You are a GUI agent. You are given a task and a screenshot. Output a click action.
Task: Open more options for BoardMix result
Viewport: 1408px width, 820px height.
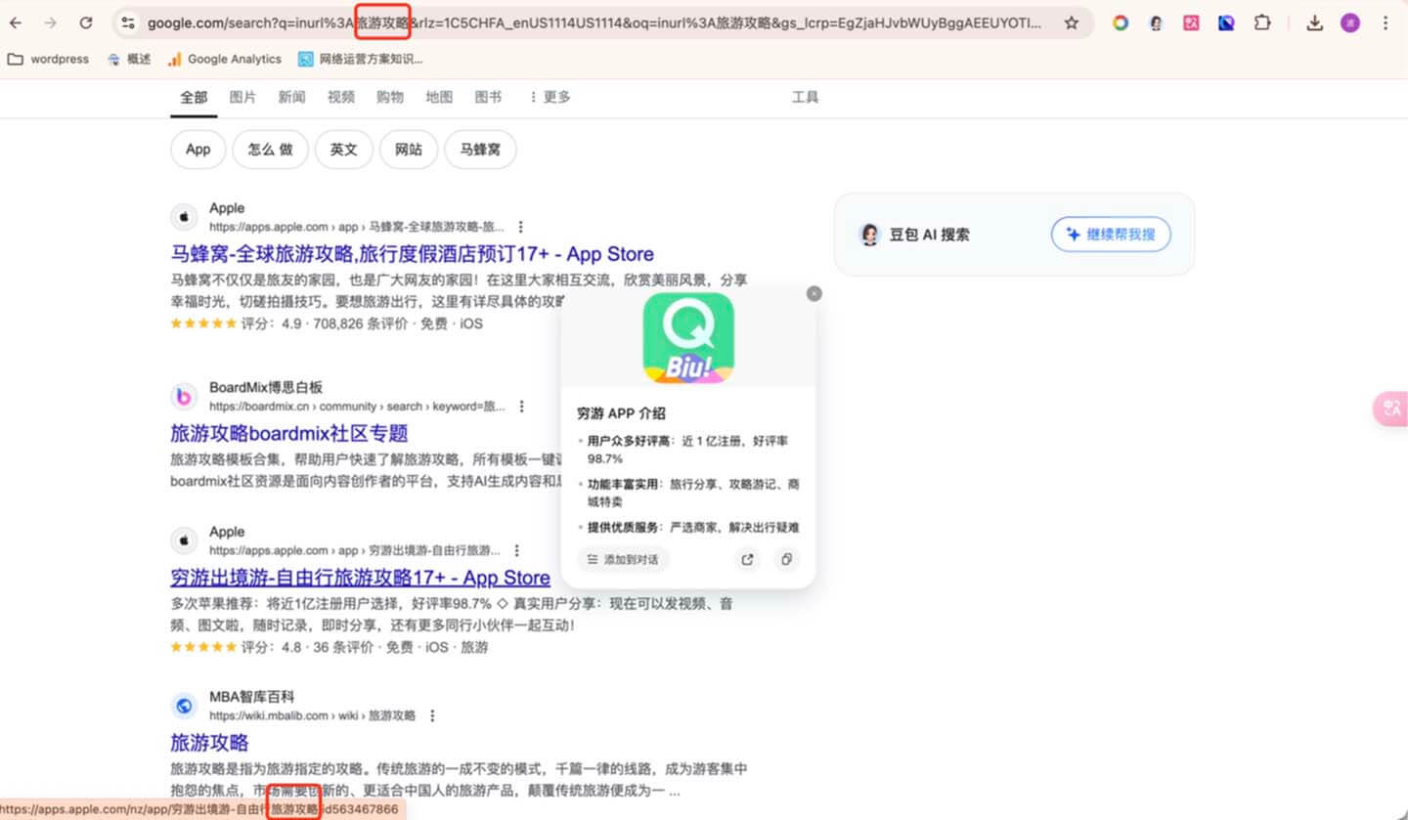(x=522, y=406)
